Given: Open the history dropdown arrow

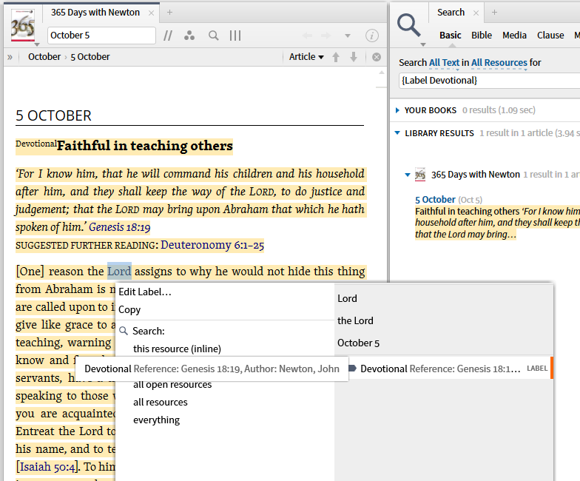Looking at the screenshot, I should point(348,36).
